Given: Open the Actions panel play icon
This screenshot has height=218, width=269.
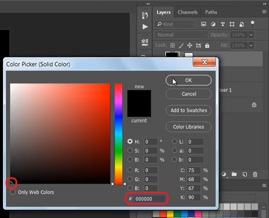Looking at the screenshot, I should tap(145, 27).
